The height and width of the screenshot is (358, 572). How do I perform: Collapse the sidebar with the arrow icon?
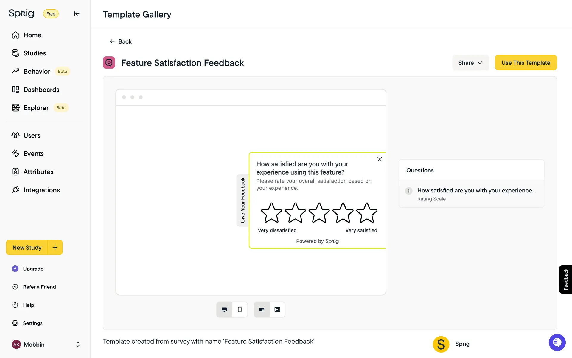pyautogui.click(x=77, y=14)
